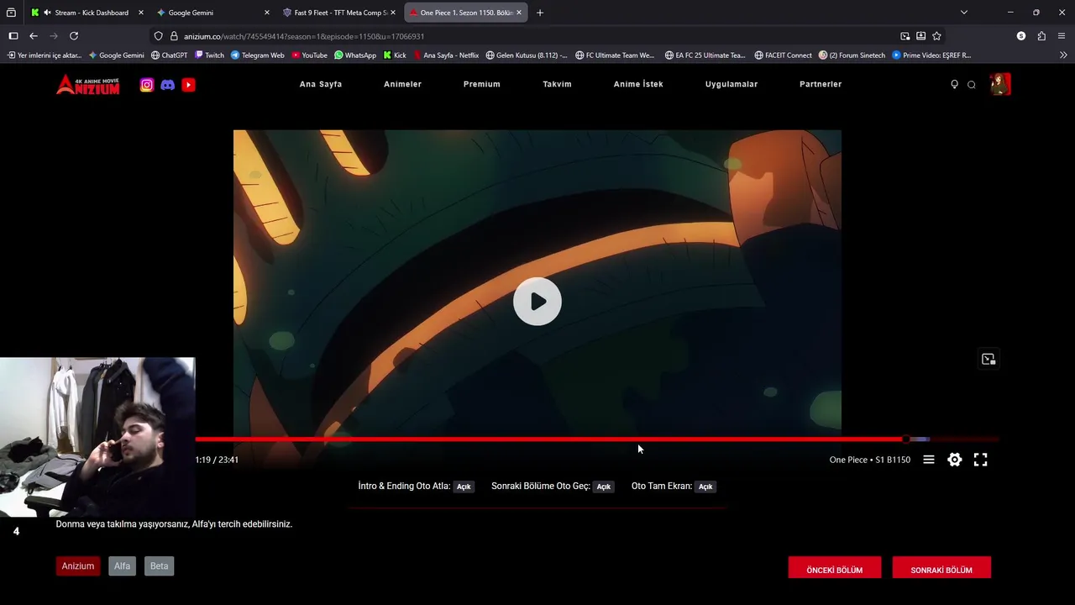This screenshot has width=1075, height=605.
Task: Click the tab overview icon at far left
Action: (11, 13)
